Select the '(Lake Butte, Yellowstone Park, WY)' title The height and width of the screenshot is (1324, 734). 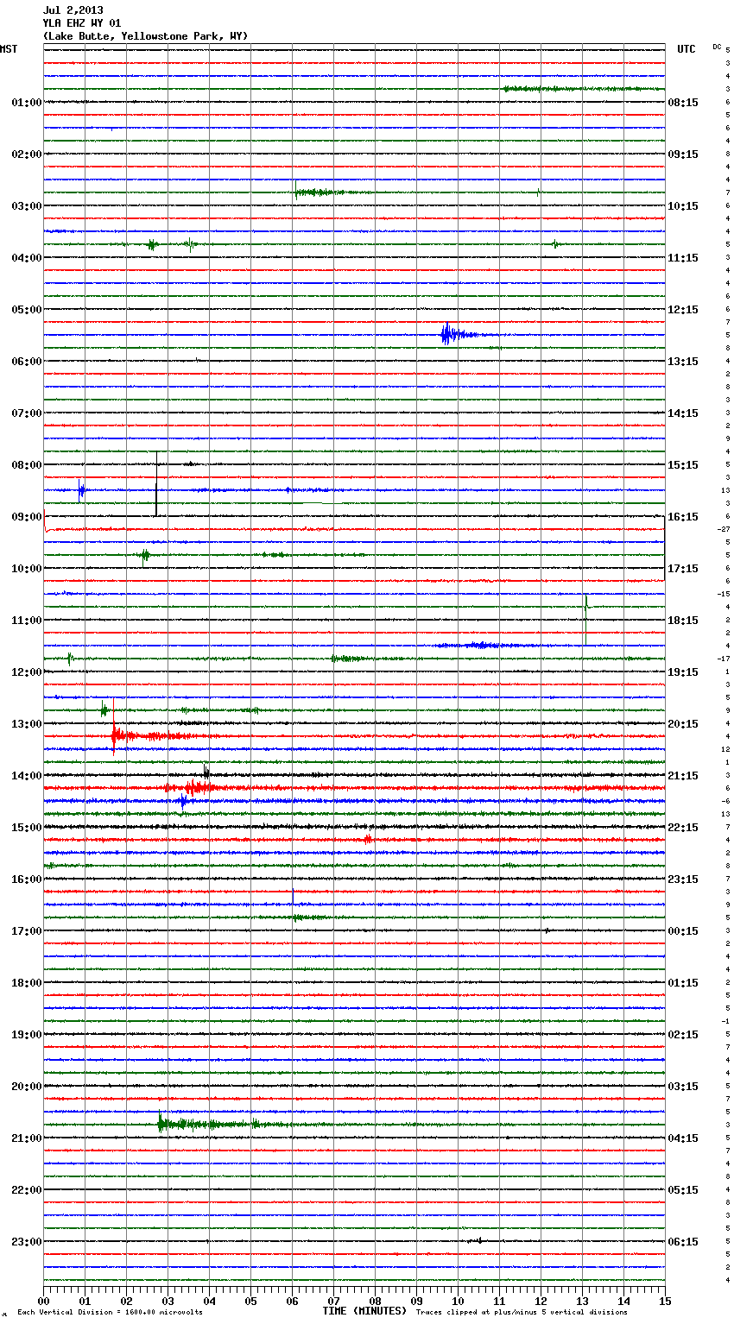pyautogui.click(x=145, y=36)
